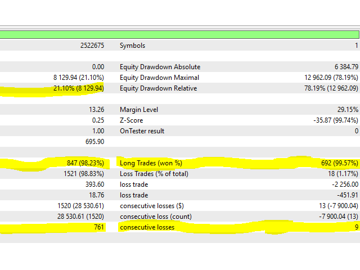Image resolution: width=360 pixels, height=270 pixels.
Task: Select the value 847 (98.23%)
Action: (x=85, y=163)
